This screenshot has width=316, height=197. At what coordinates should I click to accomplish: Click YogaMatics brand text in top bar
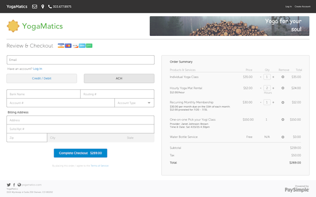[x=17, y=7]
